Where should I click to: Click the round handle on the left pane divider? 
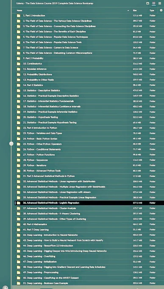[x=11, y=144]
